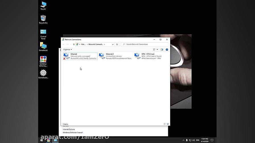Launch SoftEther VPN Client shortcut
This screenshot has height=143, width=255.
click(x=43, y=62)
